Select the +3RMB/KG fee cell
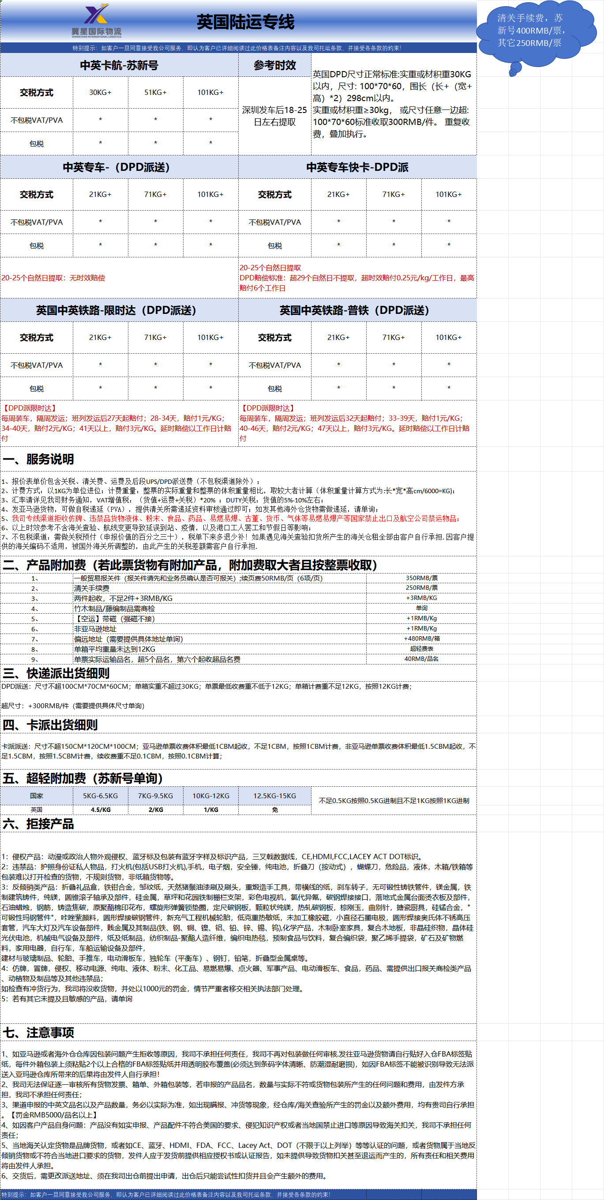This screenshot has height=1200, width=604. 421,598
